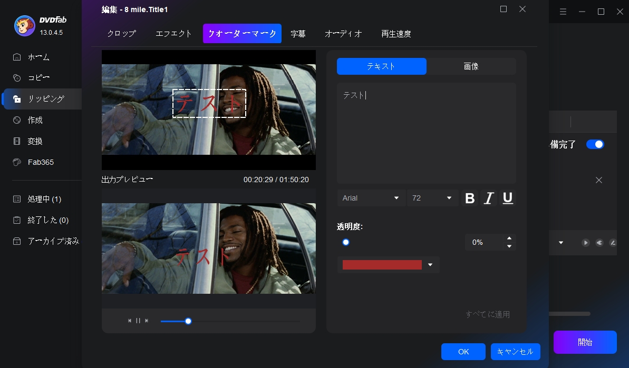Open main window hamburger menu
This screenshot has height=368, width=629.
[563, 12]
